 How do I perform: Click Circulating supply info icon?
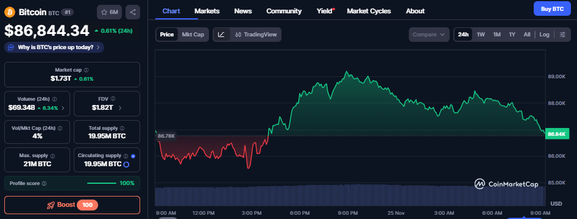click(126, 156)
